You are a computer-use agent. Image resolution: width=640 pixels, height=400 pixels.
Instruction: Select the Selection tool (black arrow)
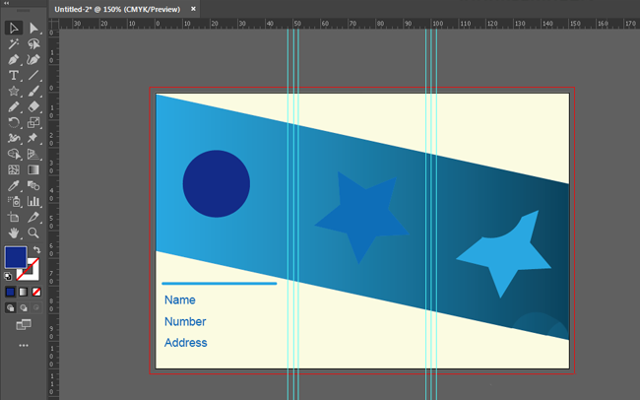tap(14, 29)
